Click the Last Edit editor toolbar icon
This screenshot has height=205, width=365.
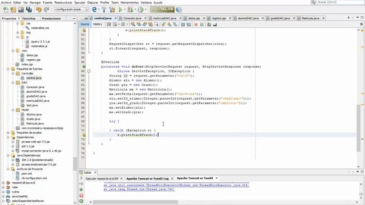tap(109, 24)
